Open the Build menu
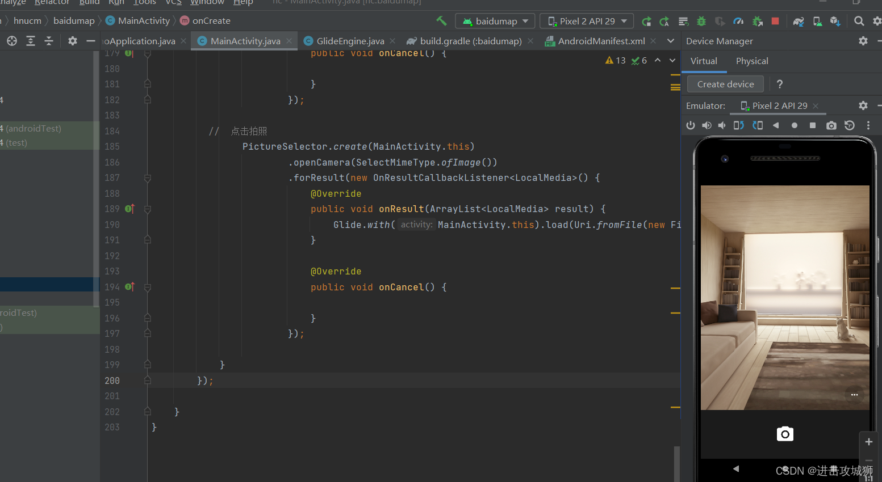The image size is (882, 482). pyautogui.click(x=89, y=2)
